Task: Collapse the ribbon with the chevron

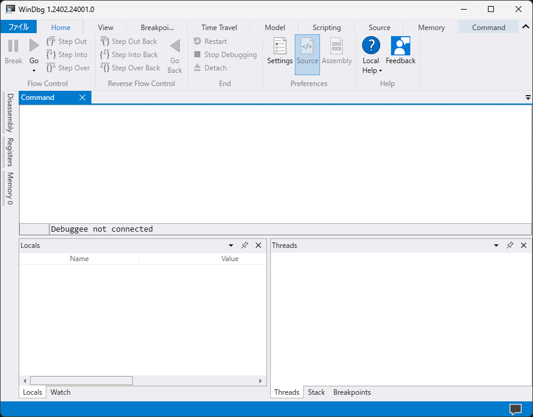Action: (526, 27)
